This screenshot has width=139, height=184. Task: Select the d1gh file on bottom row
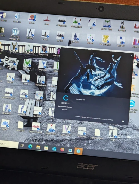pos(113,135)
